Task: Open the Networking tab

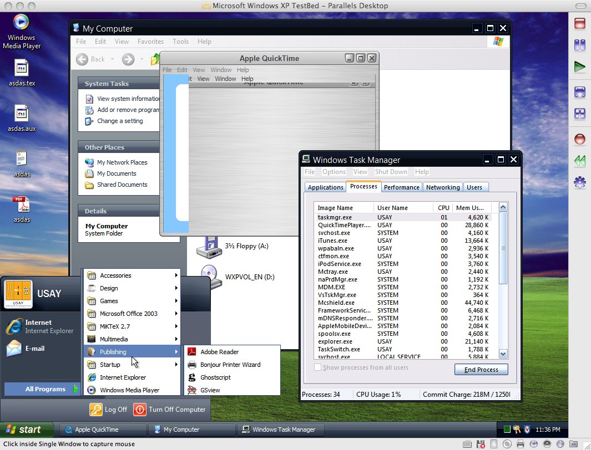Action: click(443, 187)
